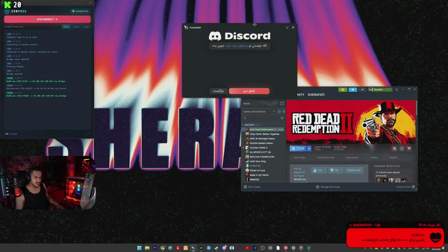Open game info icon for Red Dead Redemption 2
The width and height of the screenshot is (448, 252).
[x=402, y=148]
